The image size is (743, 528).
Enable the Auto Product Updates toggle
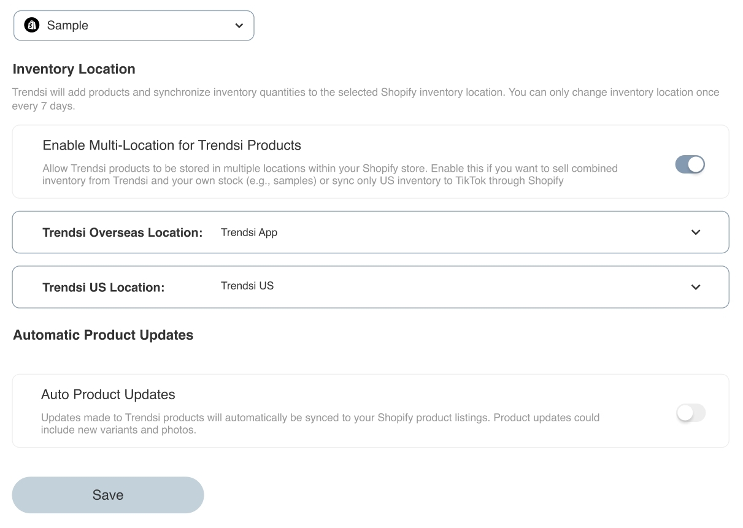point(691,413)
